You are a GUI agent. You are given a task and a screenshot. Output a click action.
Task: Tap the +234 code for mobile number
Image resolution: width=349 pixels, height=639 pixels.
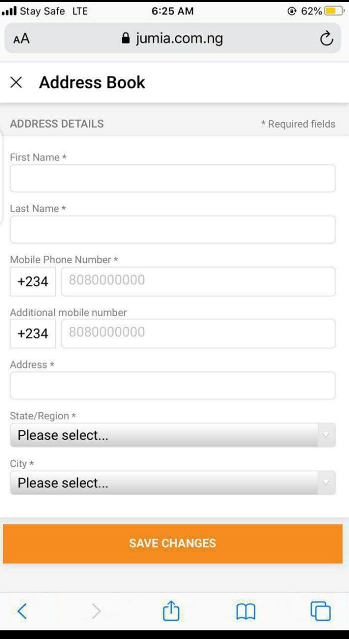coord(33,282)
